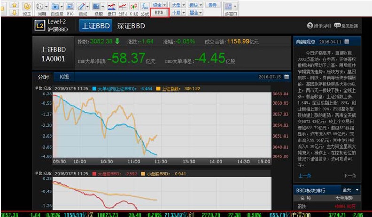Click the yellow 小盘股BBD legend color swatch
372x217 pixels.
(x=158, y=174)
